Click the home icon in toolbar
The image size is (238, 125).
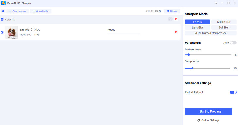click(3, 11)
